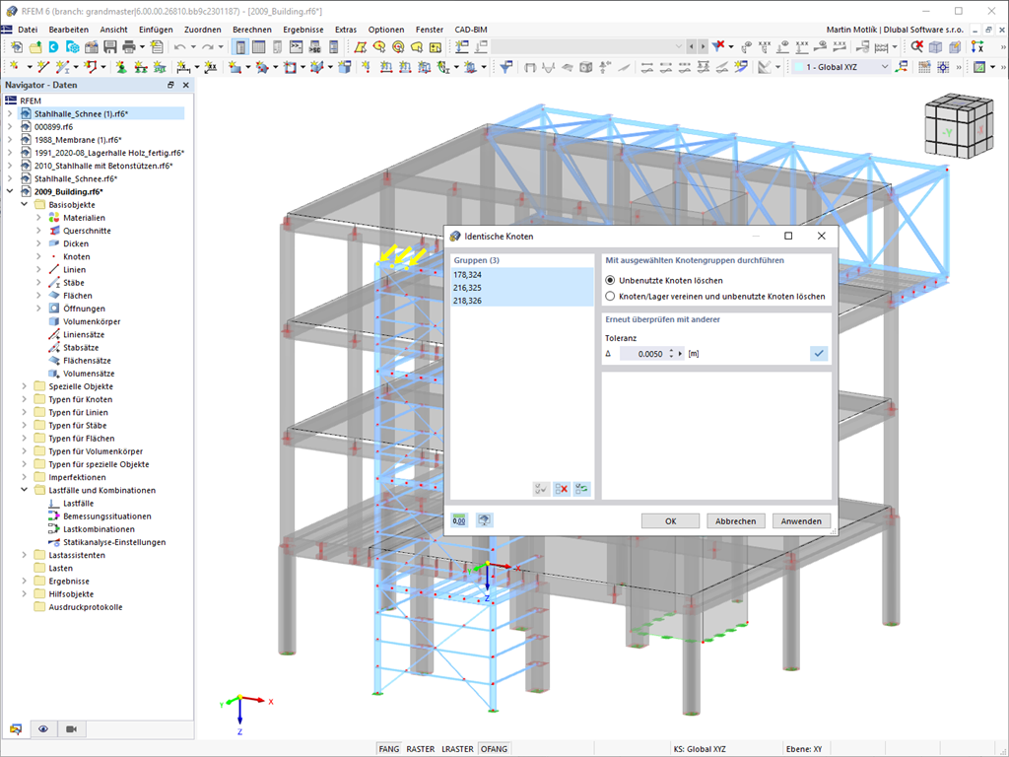Viewport: 1009px width, 757px height.
Task: Click the open file folder icon
Action: point(35,47)
